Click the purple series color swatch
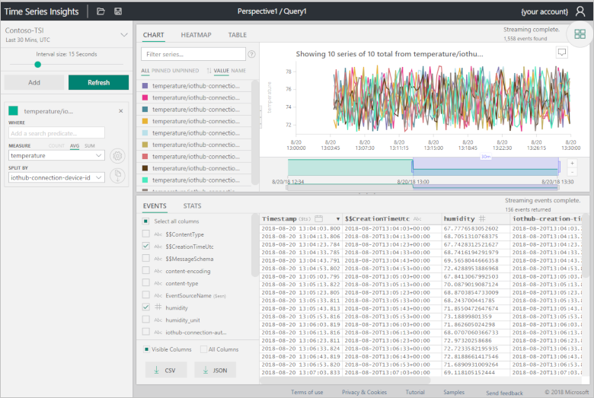This screenshot has width=594, height=398. [145, 85]
